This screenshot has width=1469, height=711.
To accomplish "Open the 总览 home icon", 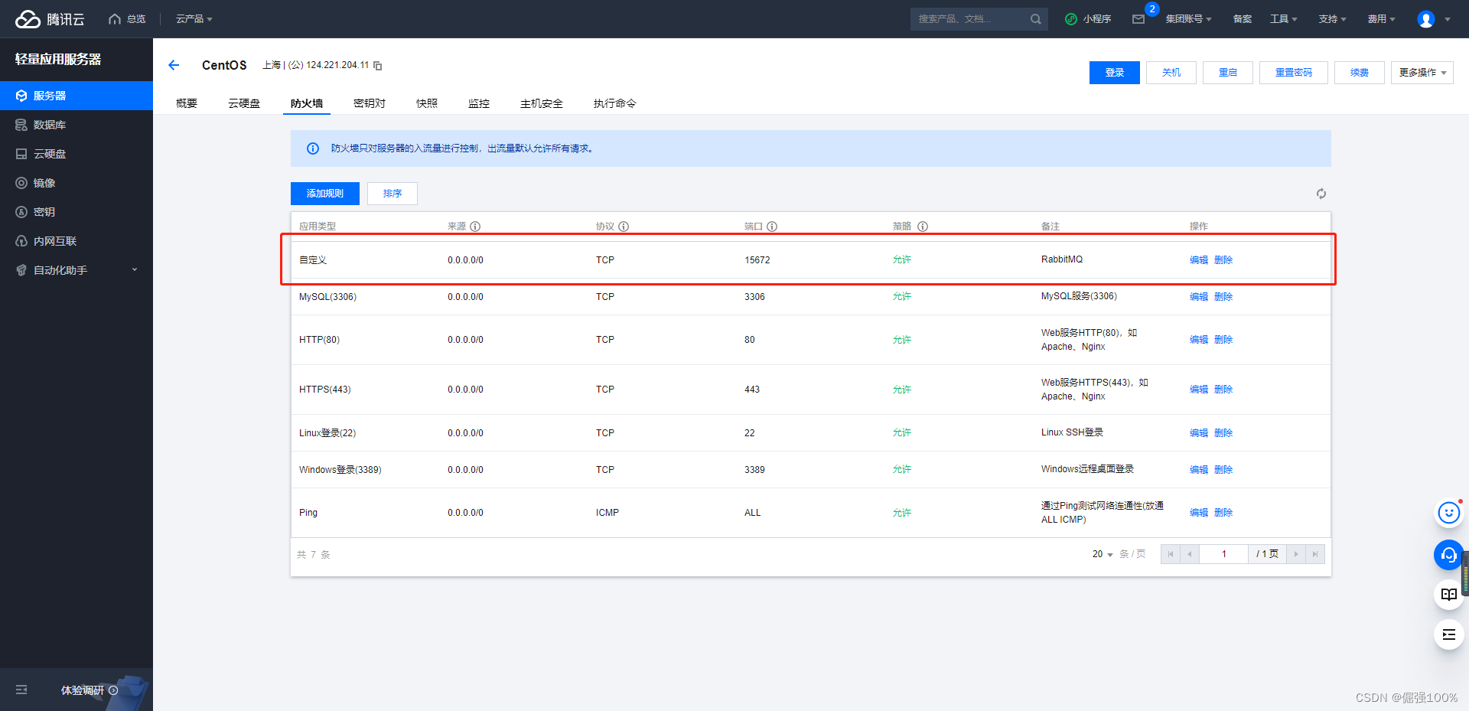I will pyautogui.click(x=115, y=19).
